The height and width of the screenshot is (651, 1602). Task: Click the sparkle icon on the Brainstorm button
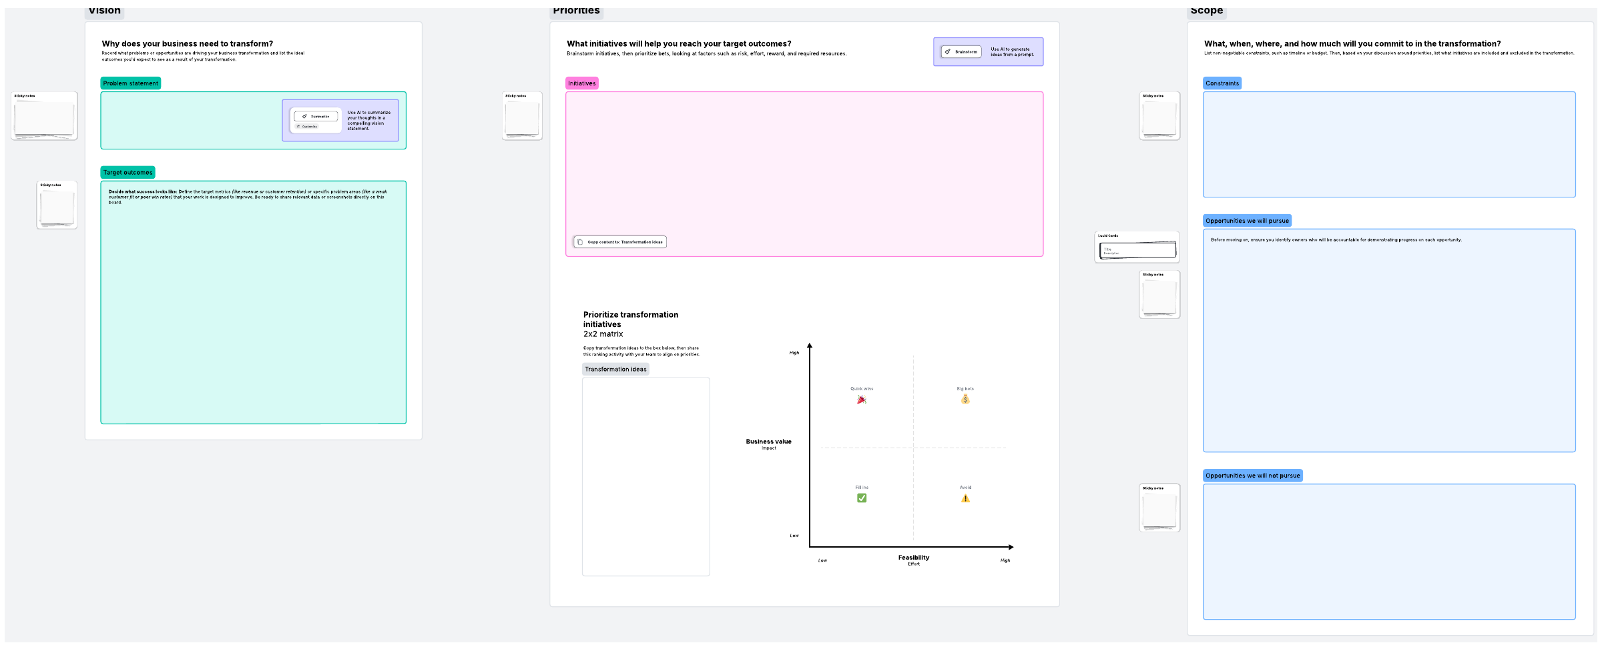click(x=948, y=52)
